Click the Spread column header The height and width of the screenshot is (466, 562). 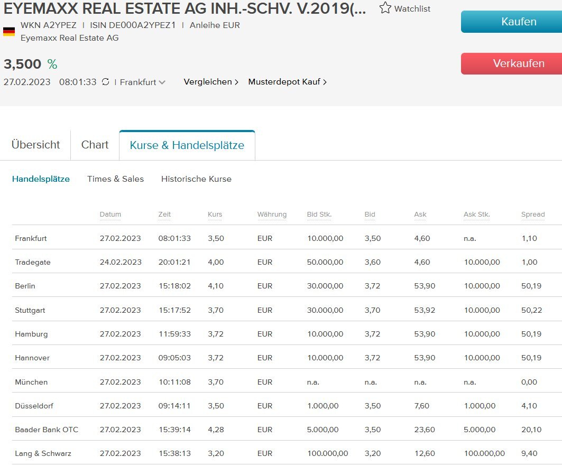tap(533, 214)
